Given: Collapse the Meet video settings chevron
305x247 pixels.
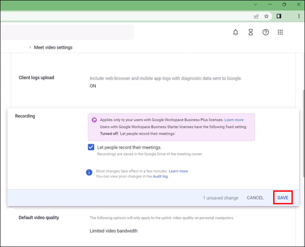Looking at the screenshot, I should pos(30,47).
